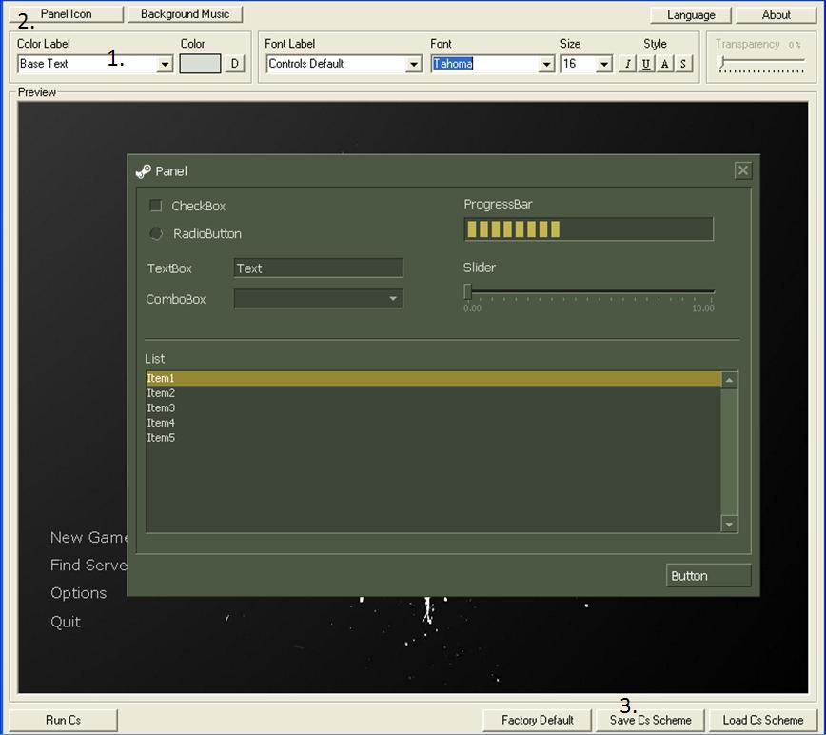Screen dimensions: 826x735
Task: Toggle the strikeout 'S' style button
Action: coord(684,64)
